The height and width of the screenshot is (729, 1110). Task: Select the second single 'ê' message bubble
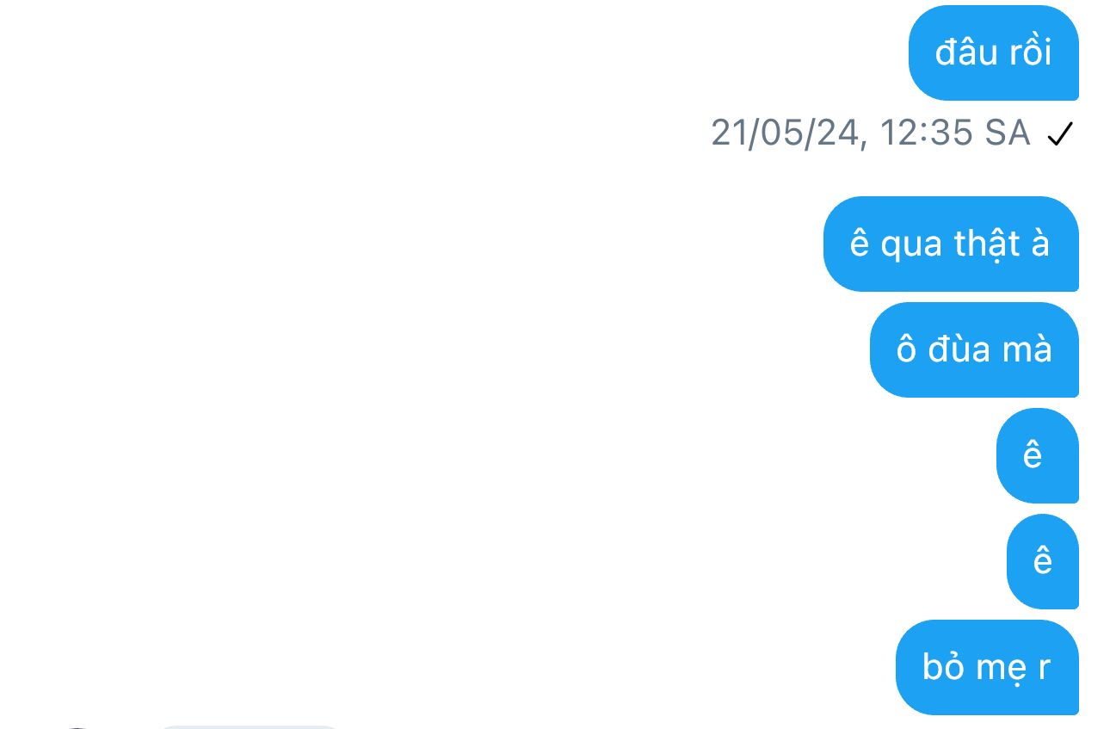coord(1043,561)
